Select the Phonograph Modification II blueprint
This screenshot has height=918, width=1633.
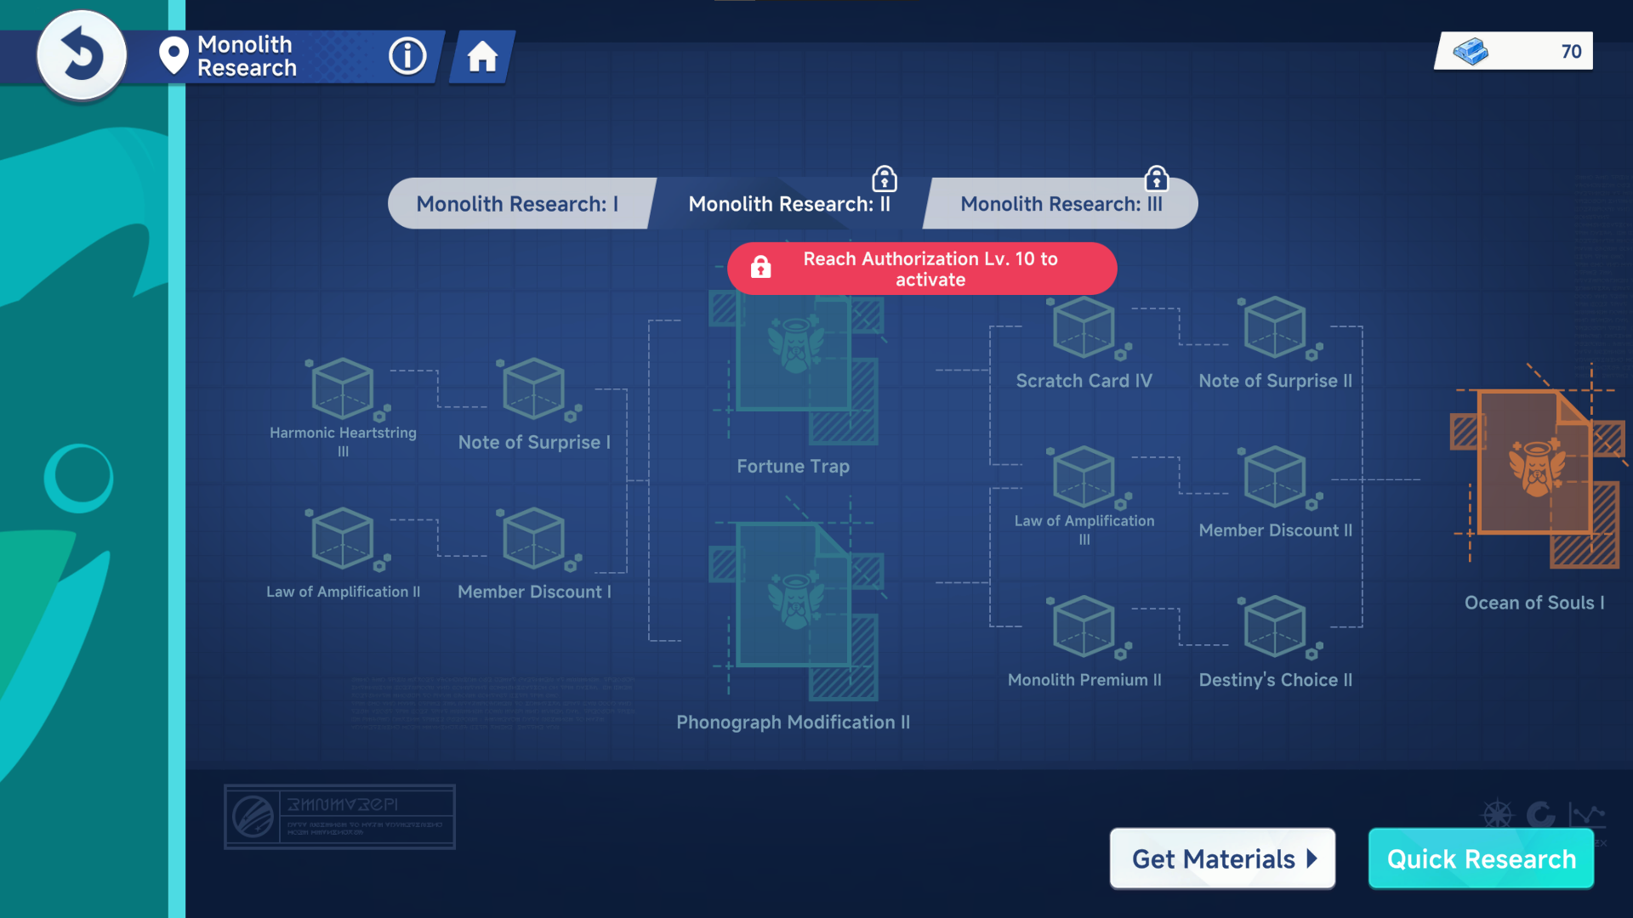[x=795, y=608]
